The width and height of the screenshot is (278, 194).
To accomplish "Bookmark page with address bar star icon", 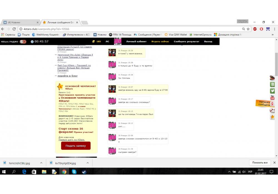I will pos(248,29).
